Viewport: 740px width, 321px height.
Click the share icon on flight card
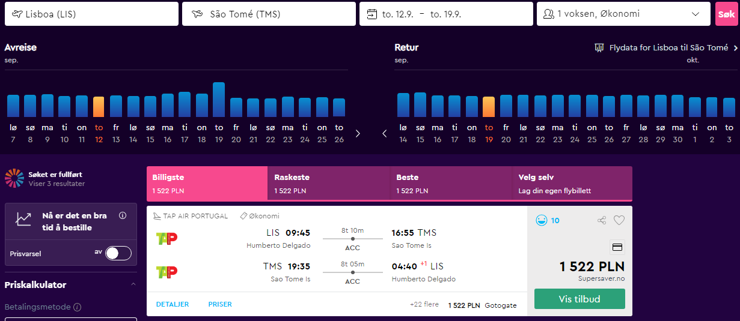coord(602,221)
